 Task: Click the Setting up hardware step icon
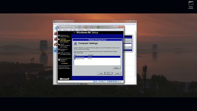(x=59, y=53)
